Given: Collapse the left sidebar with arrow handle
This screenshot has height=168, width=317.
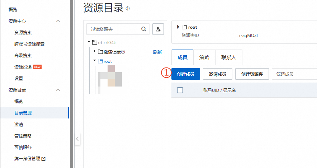Looking at the screenshot, I should (77, 139).
